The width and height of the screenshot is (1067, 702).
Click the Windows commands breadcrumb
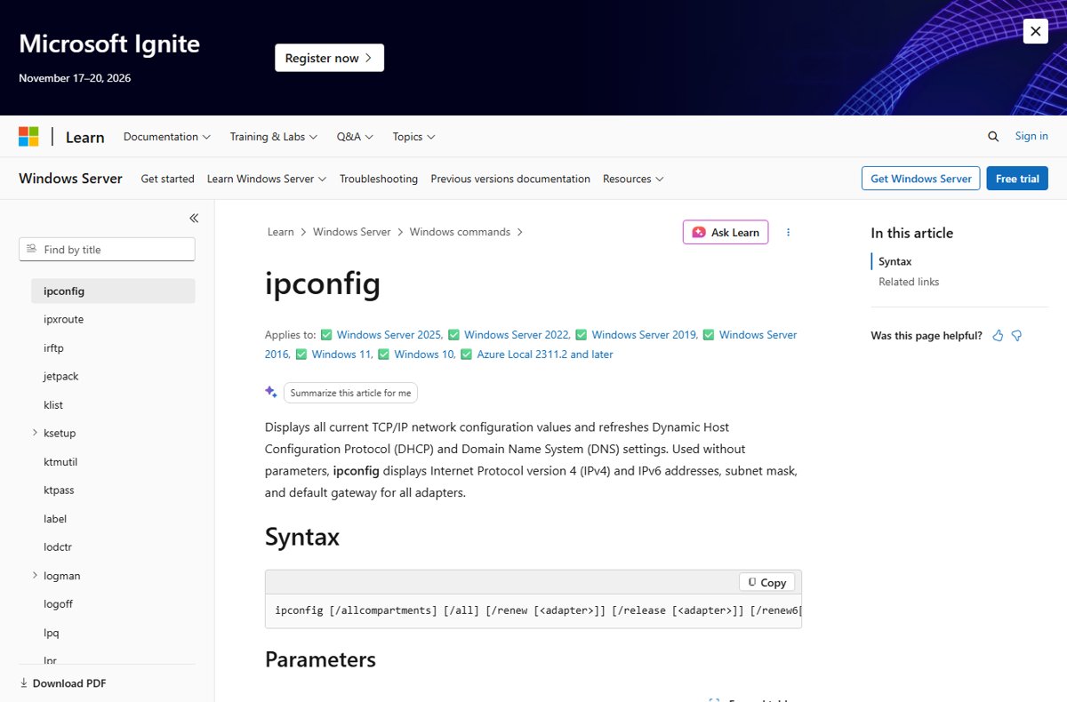(x=460, y=232)
